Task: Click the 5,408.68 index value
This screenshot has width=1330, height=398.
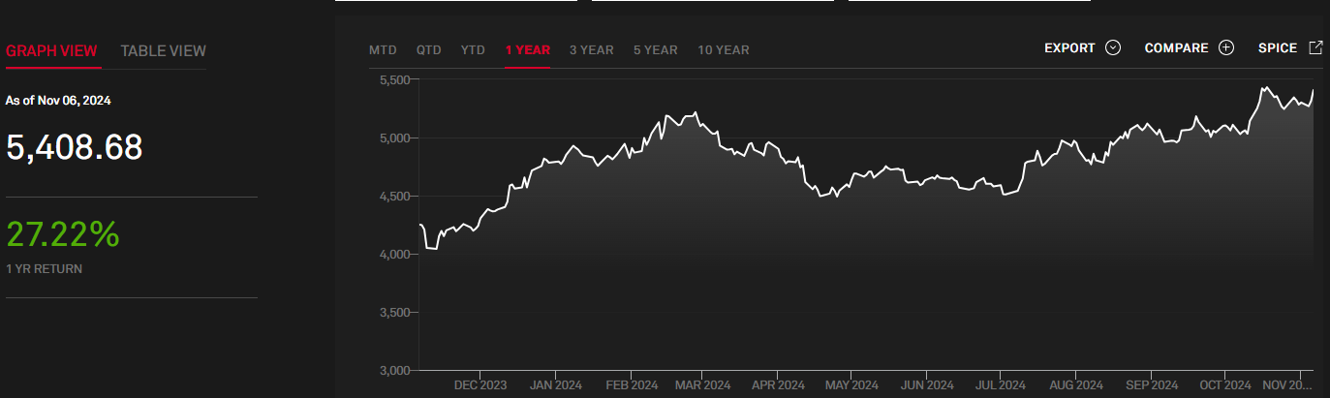Action: 75,147
